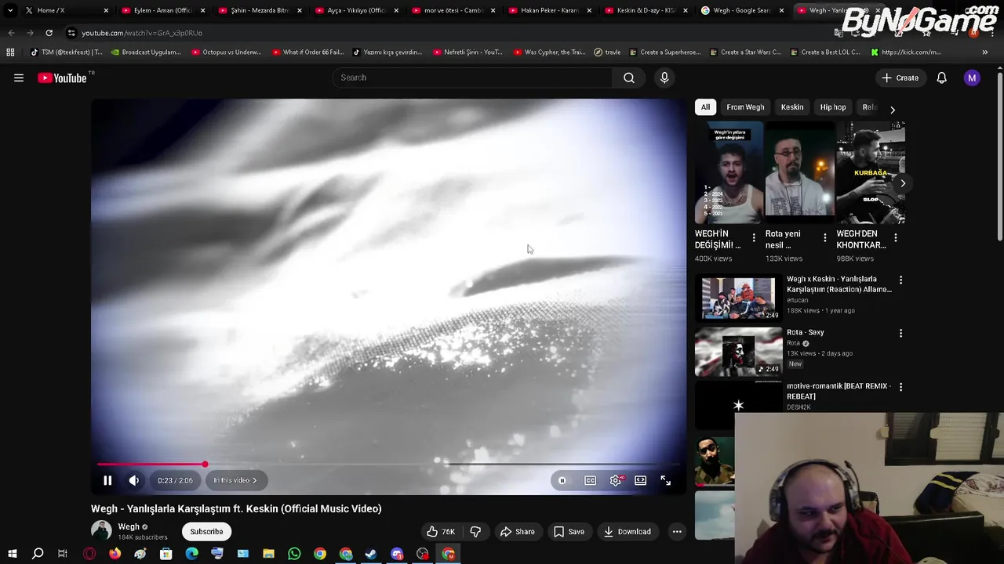Image resolution: width=1004 pixels, height=564 pixels.
Task: Open the Reaction video by ertucan
Action: 738,298
